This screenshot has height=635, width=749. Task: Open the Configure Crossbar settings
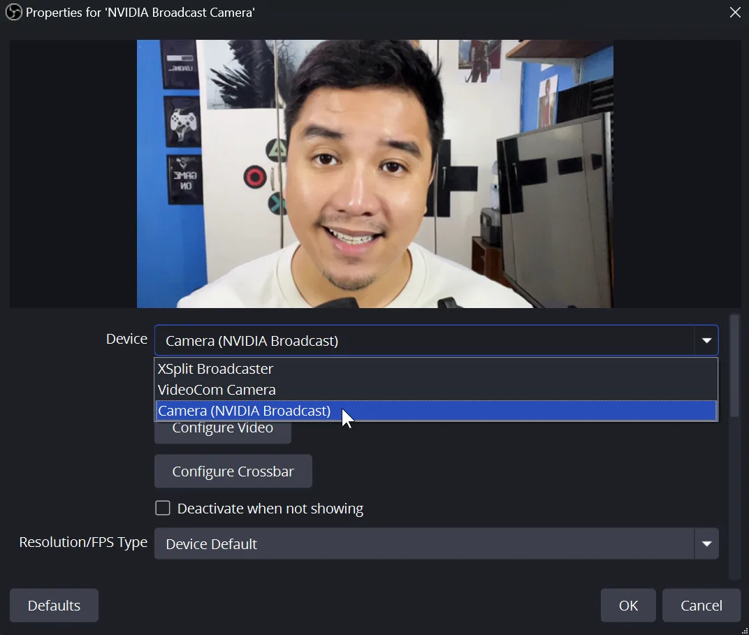(x=233, y=470)
